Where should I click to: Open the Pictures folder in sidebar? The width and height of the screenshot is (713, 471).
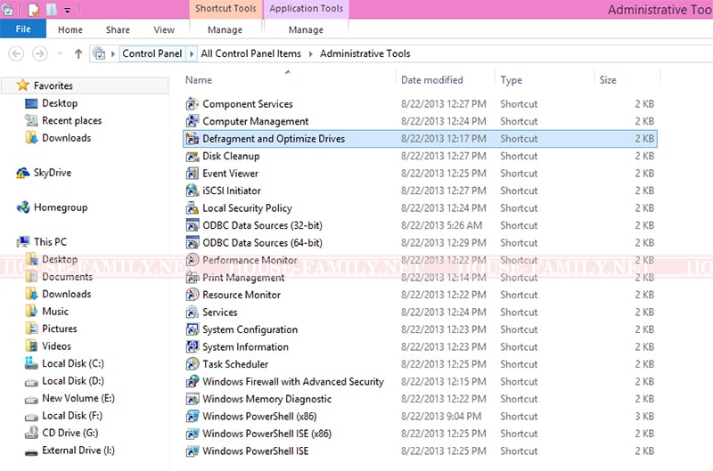click(60, 329)
